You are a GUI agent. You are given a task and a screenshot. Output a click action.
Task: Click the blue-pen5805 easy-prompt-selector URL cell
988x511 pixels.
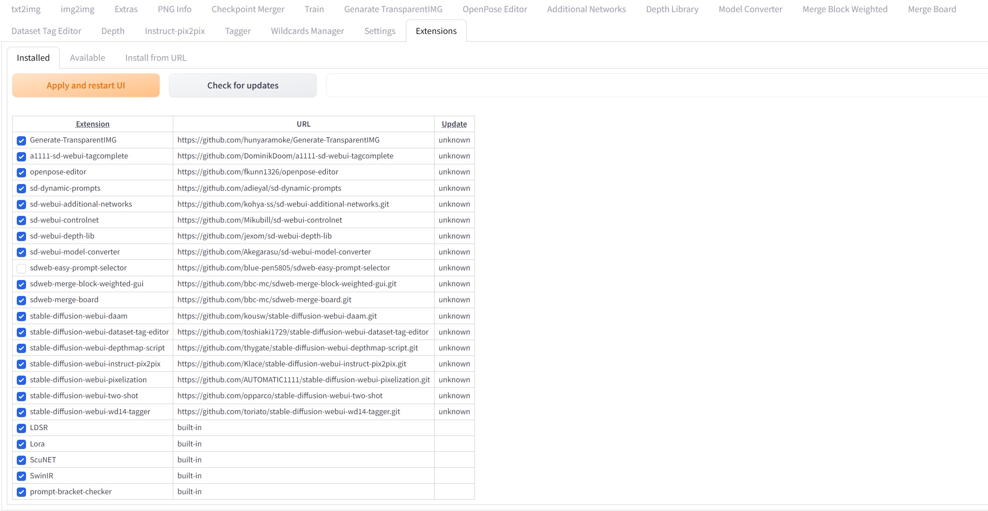point(304,268)
